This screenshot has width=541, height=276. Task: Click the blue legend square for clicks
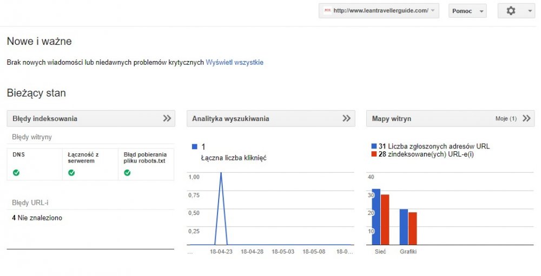[195, 147]
